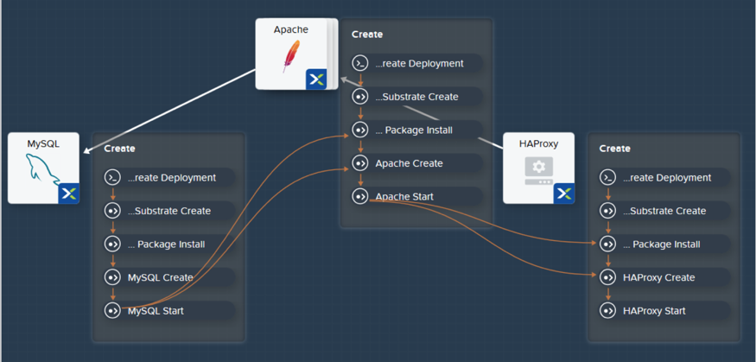The height and width of the screenshot is (362, 756).
Task: Click the MySQL dolphin logo
Action: (x=42, y=169)
